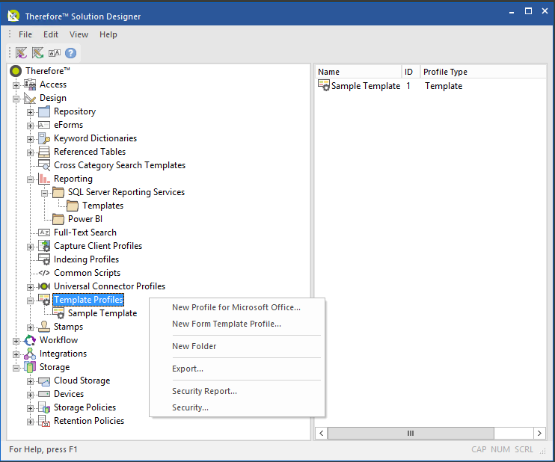
Task: Expand the Stamps tree node
Action: [31, 327]
